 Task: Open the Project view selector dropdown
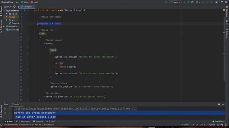point(8,7)
